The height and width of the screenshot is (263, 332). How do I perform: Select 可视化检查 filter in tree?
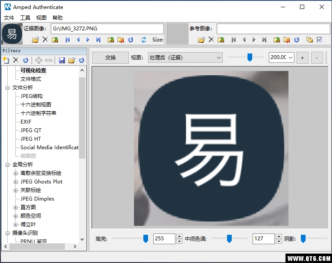(x=33, y=71)
